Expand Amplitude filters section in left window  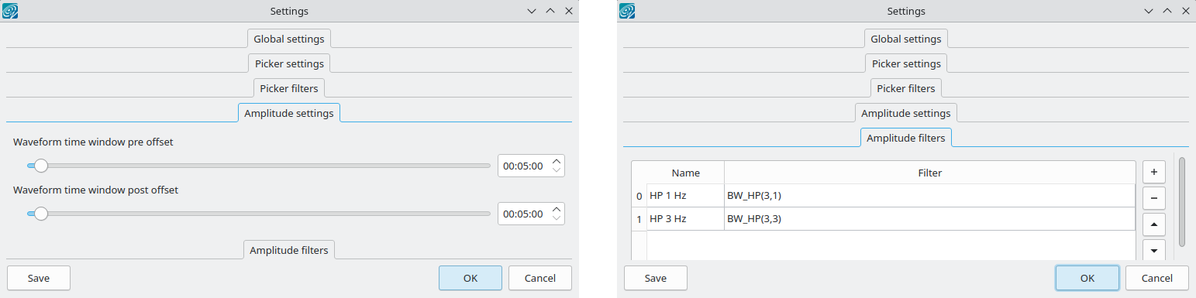tap(289, 250)
